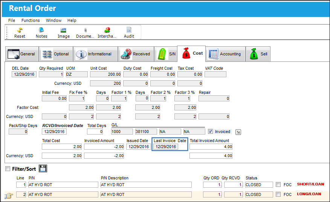Open the Received tab
The width and height of the screenshot is (330, 202).
[136, 54]
